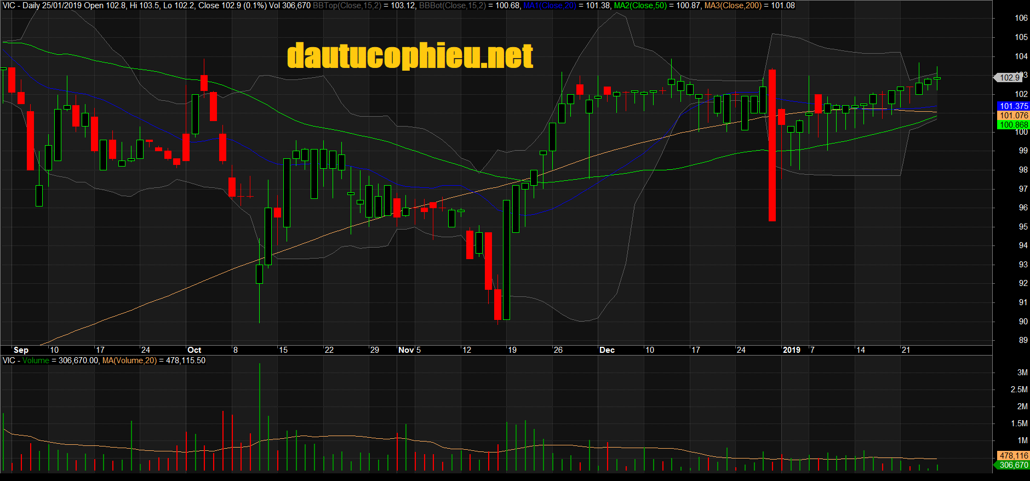Click the MA(Volume,20) label in volume pane
This screenshot has height=481, width=1030.
pyautogui.click(x=129, y=360)
